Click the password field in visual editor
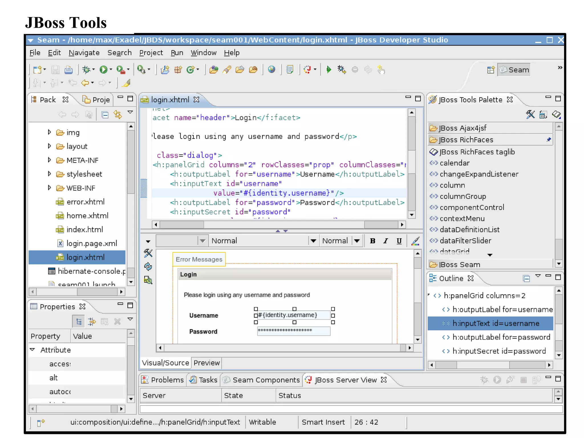Image resolution: width=584 pixels, height=438 pixels. click(x=294, y=331)
